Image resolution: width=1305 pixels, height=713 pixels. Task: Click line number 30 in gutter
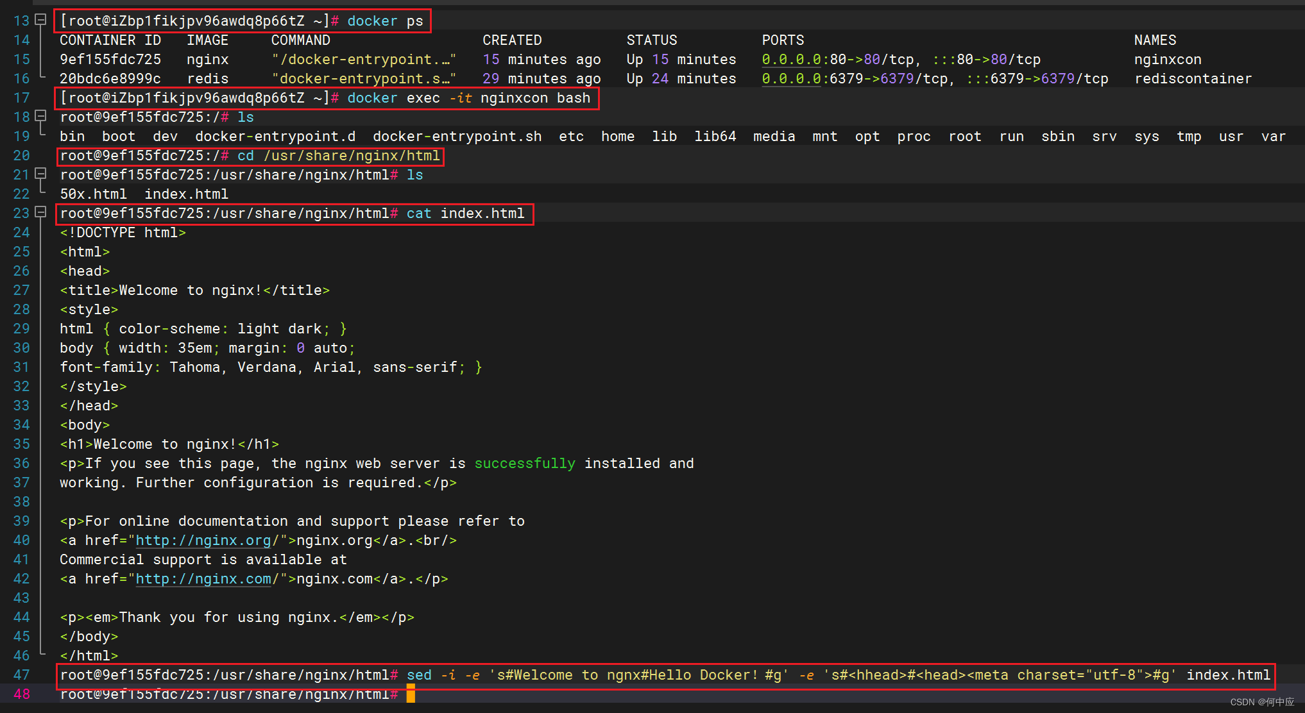click(x=21, y=348)
